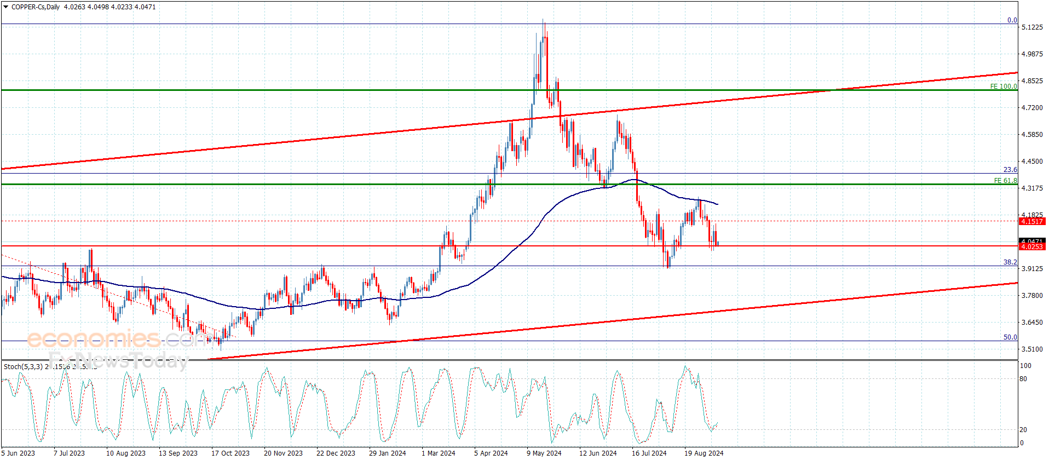Click the 4.9875 price axis label
The height and width of the screenshot is (460, 1049).
point(1032,54)
